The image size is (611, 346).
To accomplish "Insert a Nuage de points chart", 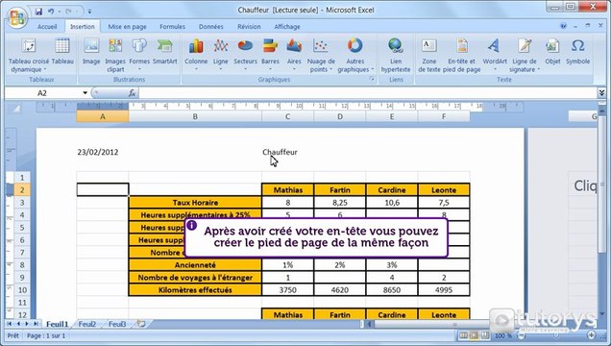I will [321, 56].
